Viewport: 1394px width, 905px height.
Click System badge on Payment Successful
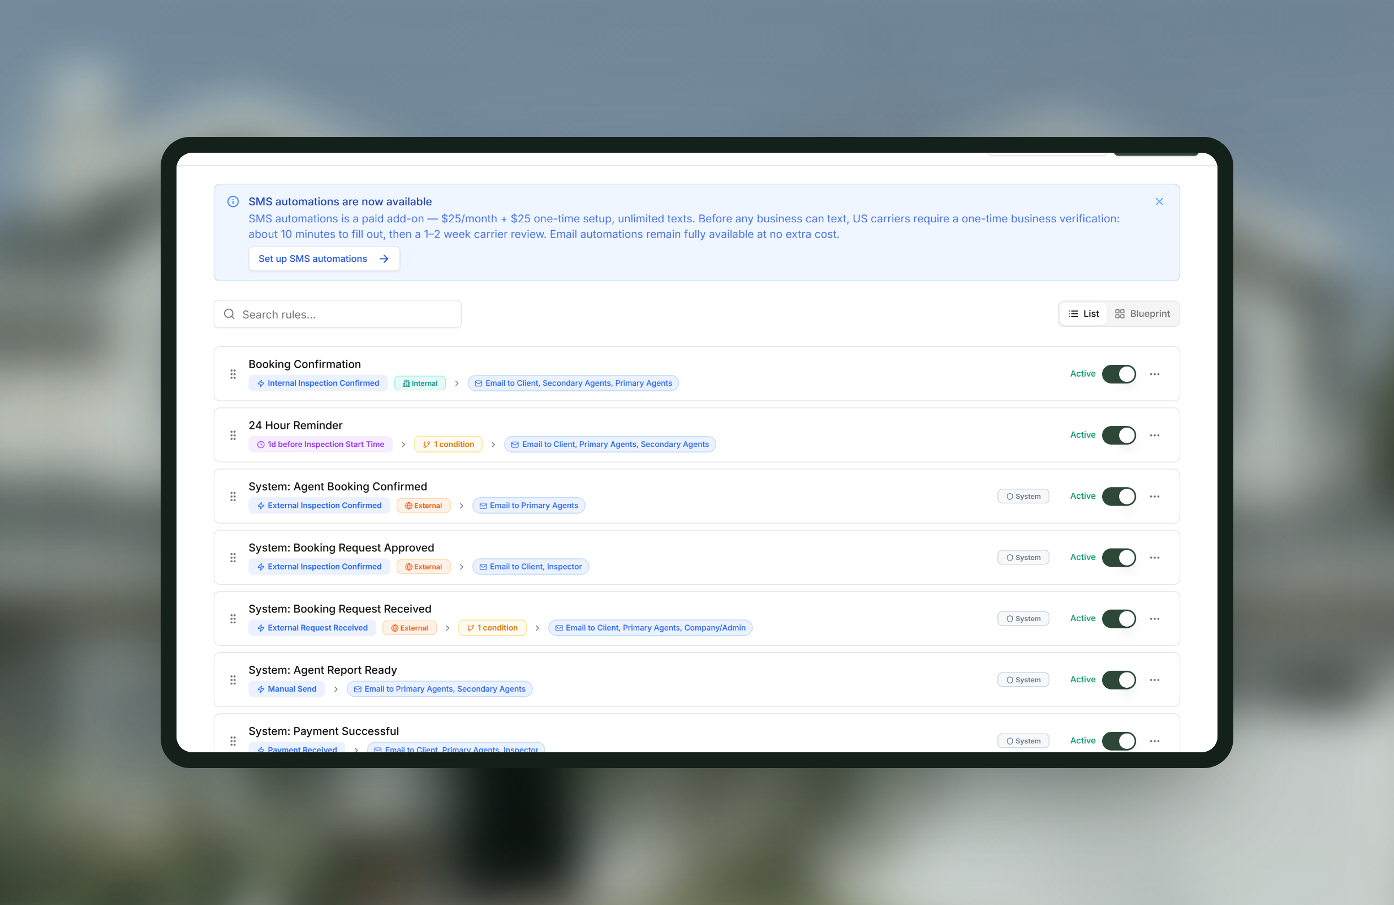click(x=1023, y=741)
